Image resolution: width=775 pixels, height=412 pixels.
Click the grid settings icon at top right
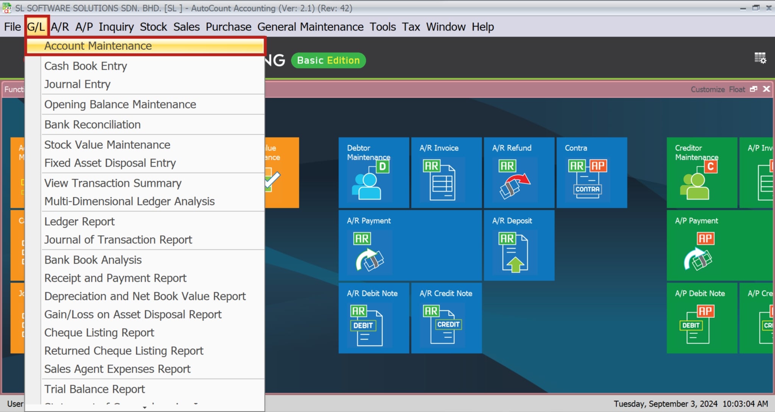click(x=760, y=58)
